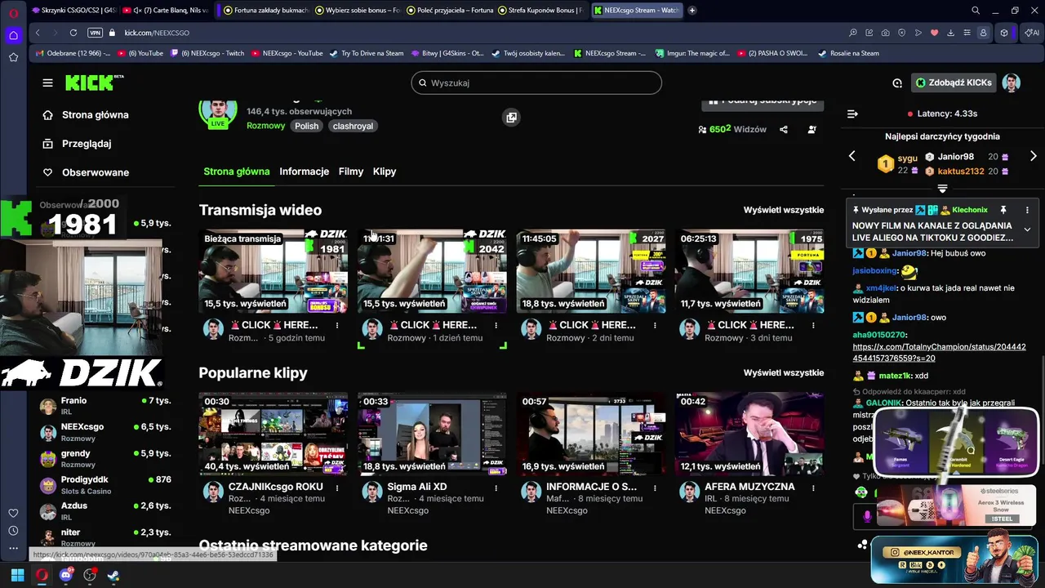
Task: Open the Kick hamburger sidebar menu
Action: (47, 82)
